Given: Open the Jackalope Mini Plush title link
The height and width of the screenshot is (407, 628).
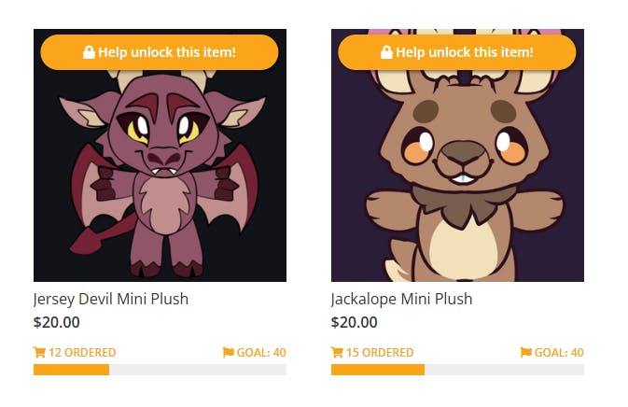Looking at the screenshot, I should (x=401, y=300).
